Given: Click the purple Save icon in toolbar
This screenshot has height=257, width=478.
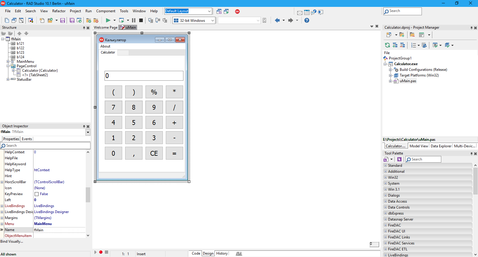Looking at the screenshot, I should tap(63, 20).
